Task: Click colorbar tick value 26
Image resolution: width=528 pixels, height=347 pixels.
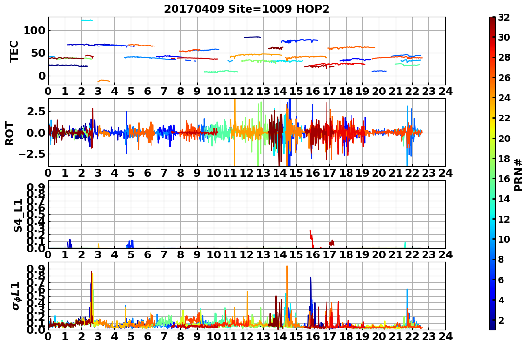Action: pyautogui.click(x=504, y=78)
